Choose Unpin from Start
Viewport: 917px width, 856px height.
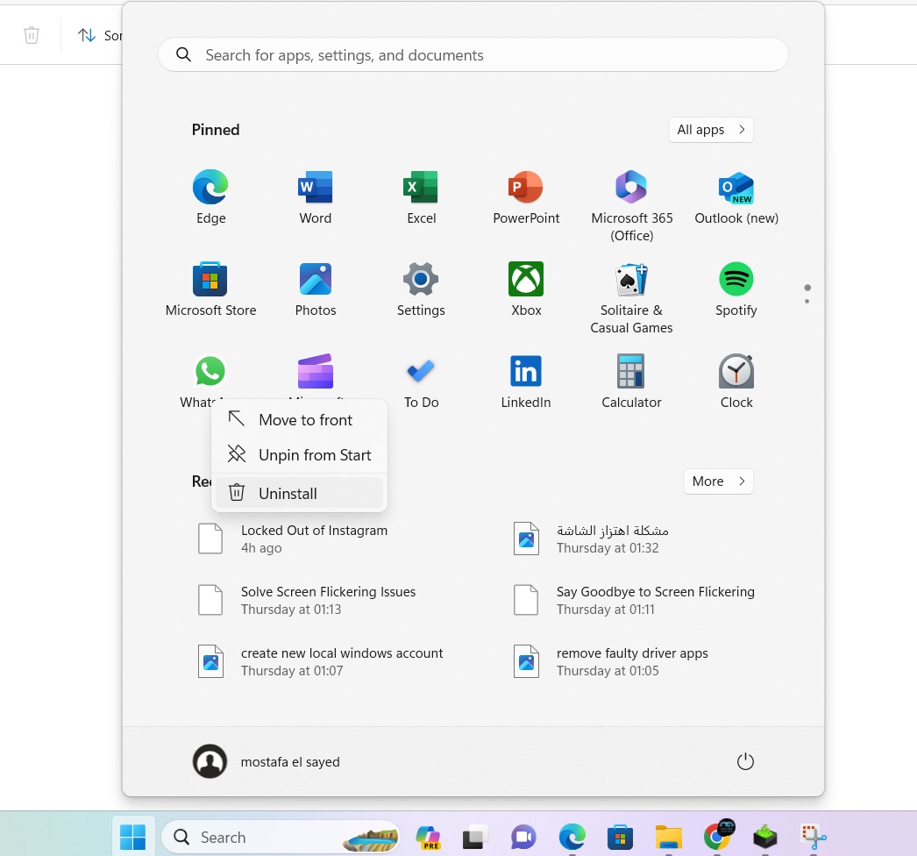[299, 454]
